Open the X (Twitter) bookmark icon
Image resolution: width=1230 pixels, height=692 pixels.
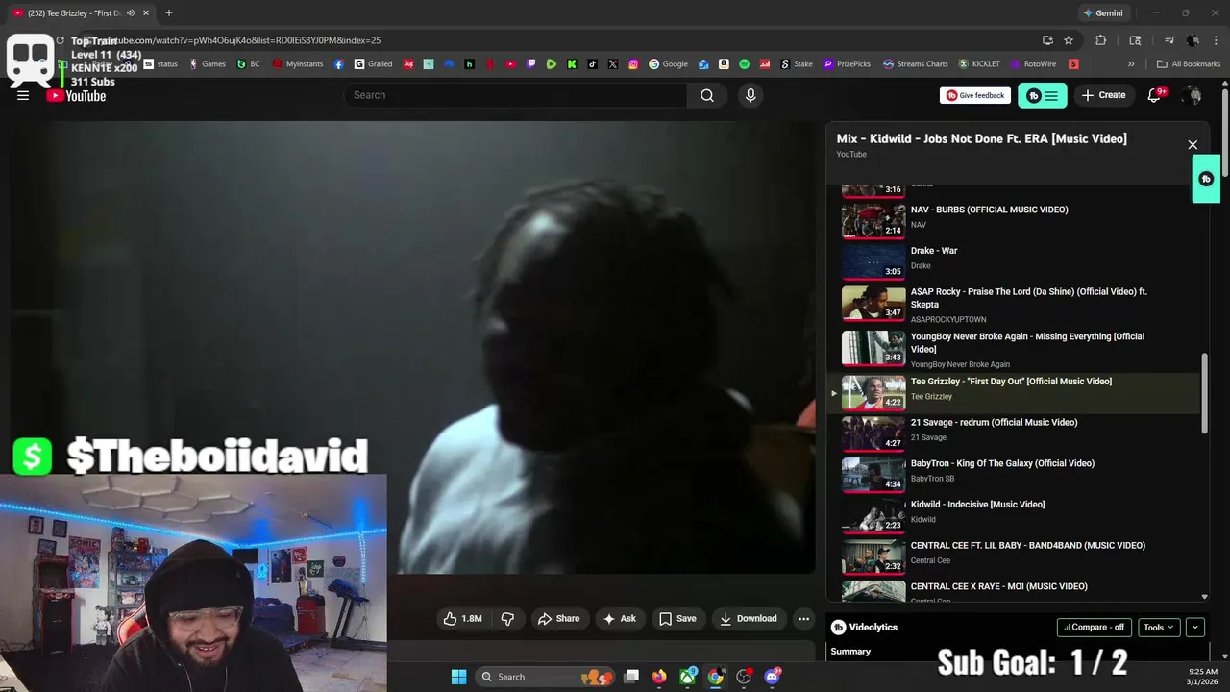coord(613,64)
